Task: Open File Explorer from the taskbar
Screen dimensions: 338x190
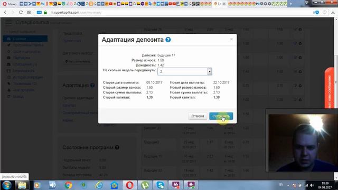Action: (22, 185)
